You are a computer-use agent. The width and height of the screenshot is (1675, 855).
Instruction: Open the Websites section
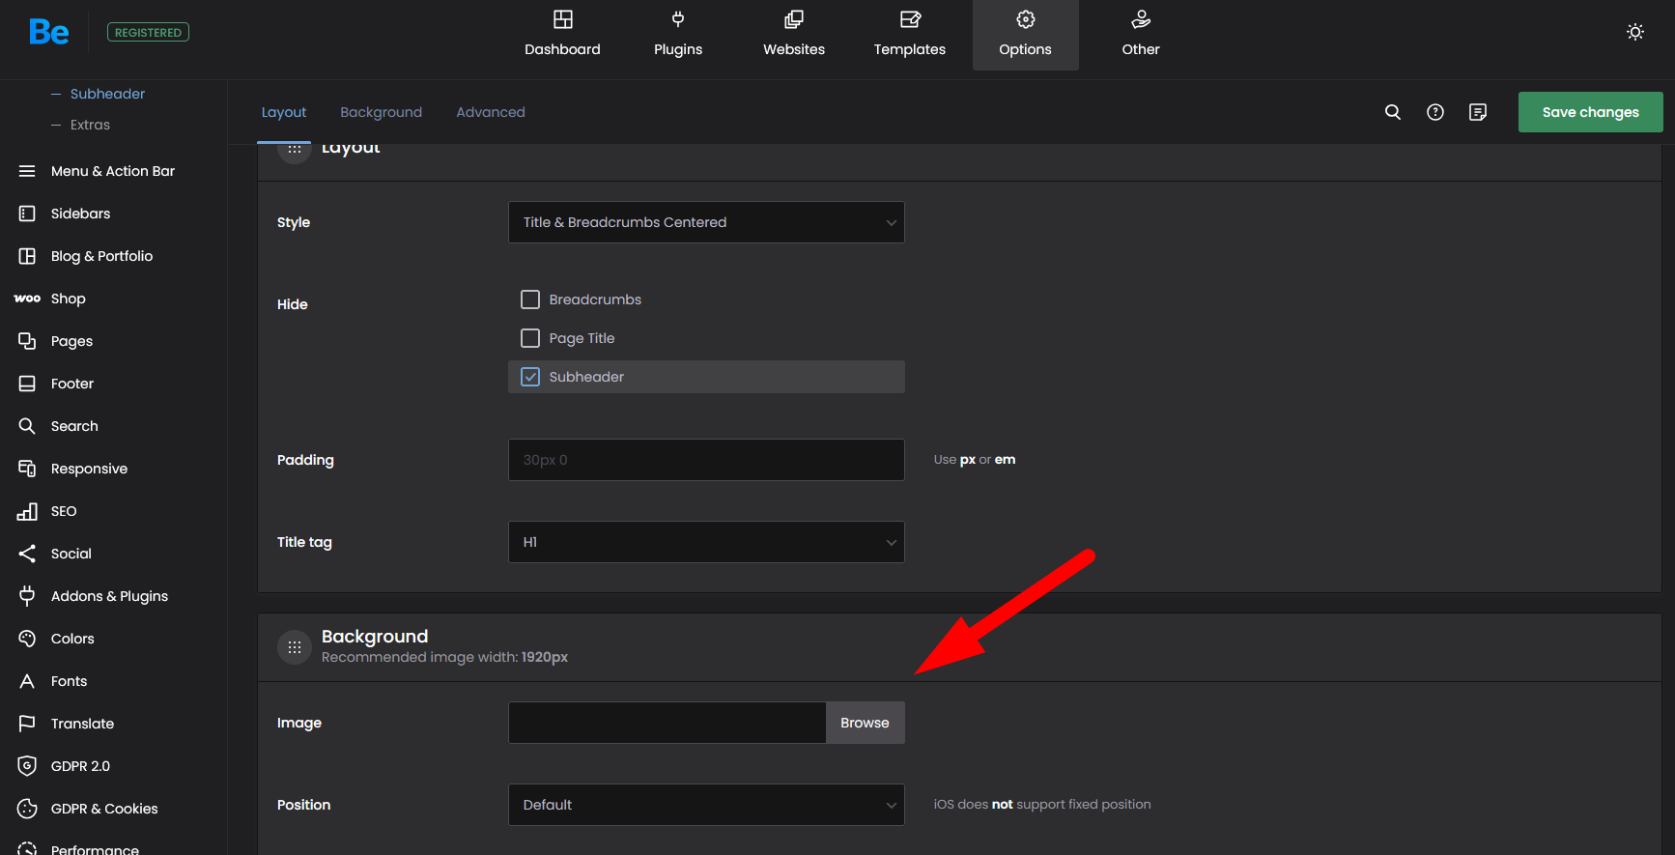[x=794, y=35]
